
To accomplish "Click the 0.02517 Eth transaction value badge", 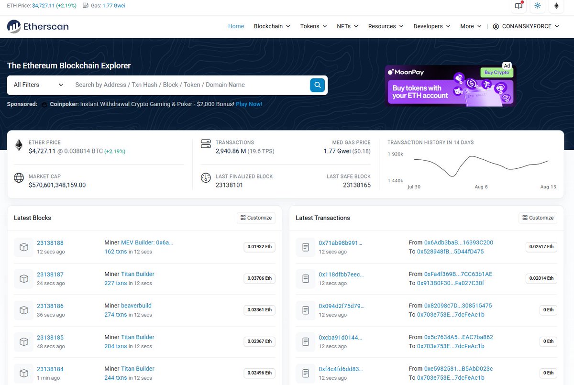I will click(x=541, y=247).
